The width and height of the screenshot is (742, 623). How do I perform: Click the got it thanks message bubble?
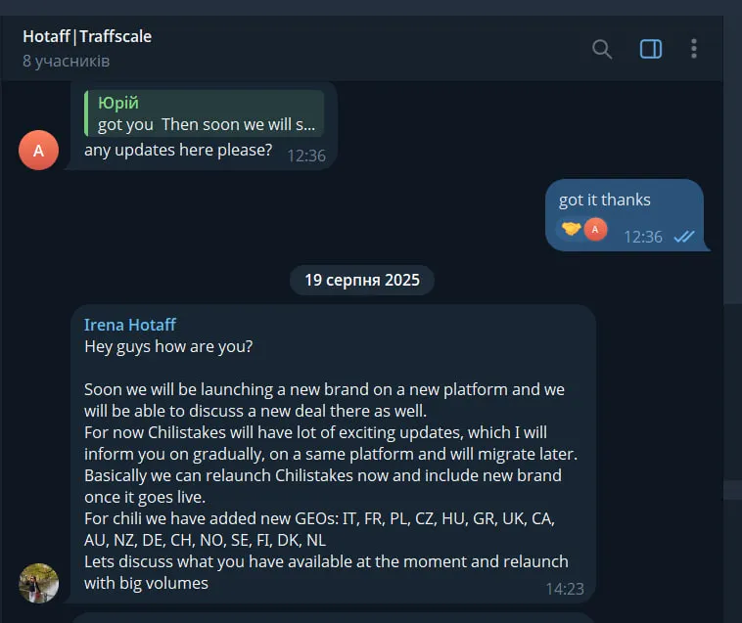tap(625, 215)
